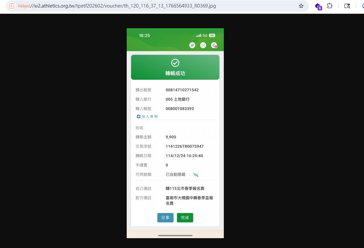The image size is (364, 248).
Task: Click the tab search icon in toolbar
Action: click(x=347, y=6)
